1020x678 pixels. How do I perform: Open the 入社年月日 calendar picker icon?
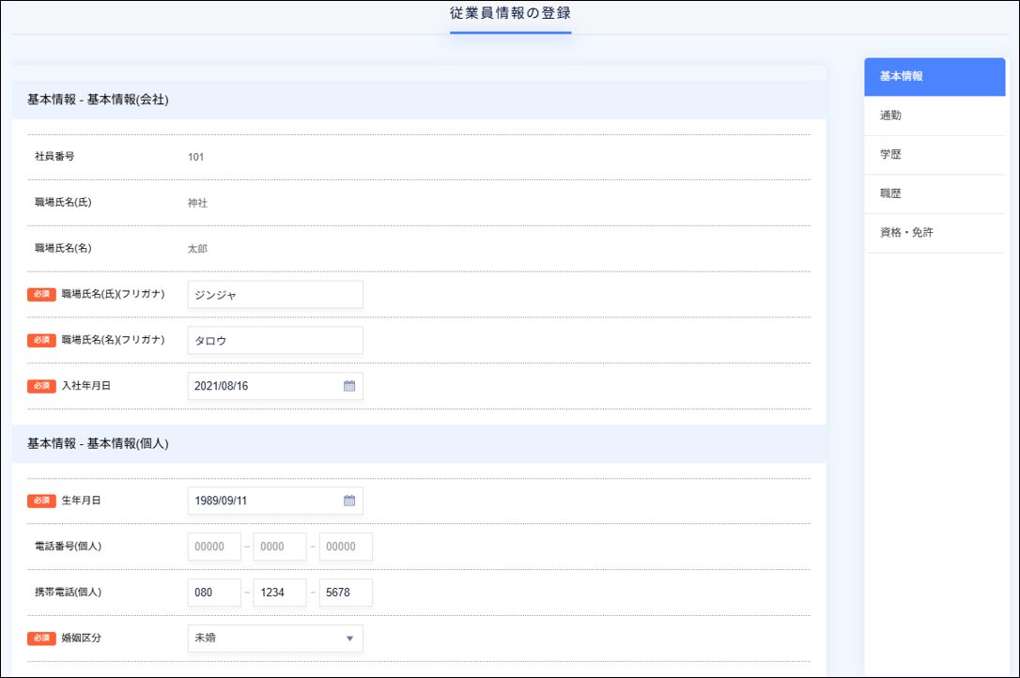(348, 385)
